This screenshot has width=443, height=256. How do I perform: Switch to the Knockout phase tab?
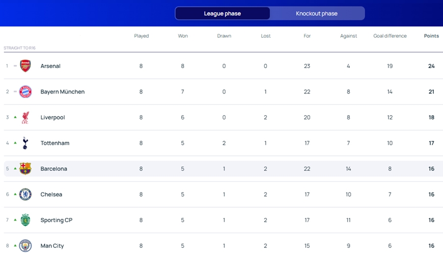(x=317, y=13)
